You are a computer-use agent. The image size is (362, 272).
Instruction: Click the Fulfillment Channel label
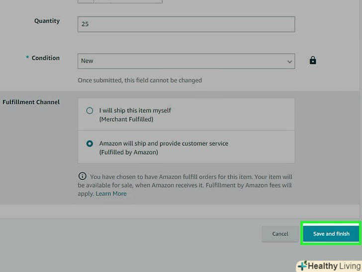point(31,102)
